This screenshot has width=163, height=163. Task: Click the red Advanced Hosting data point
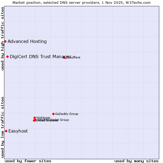pyautogui.click(x=5, y=41)
